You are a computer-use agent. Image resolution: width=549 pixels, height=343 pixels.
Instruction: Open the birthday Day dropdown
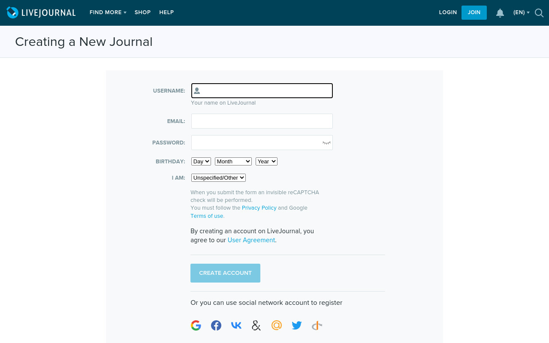click(201, 161)
